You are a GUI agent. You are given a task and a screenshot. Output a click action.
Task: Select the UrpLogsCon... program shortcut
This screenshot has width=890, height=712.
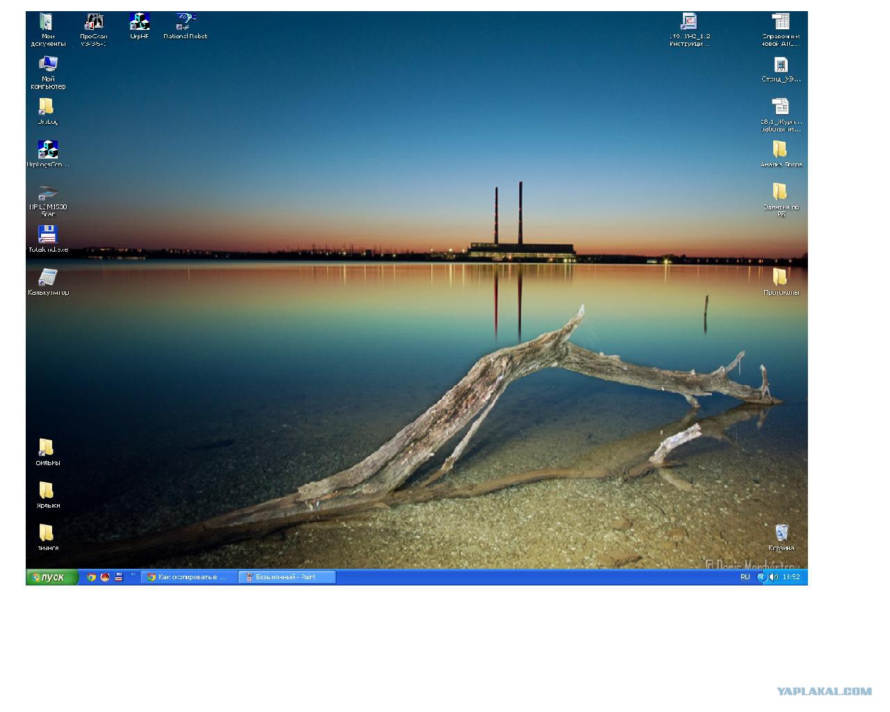coord(48,154)
